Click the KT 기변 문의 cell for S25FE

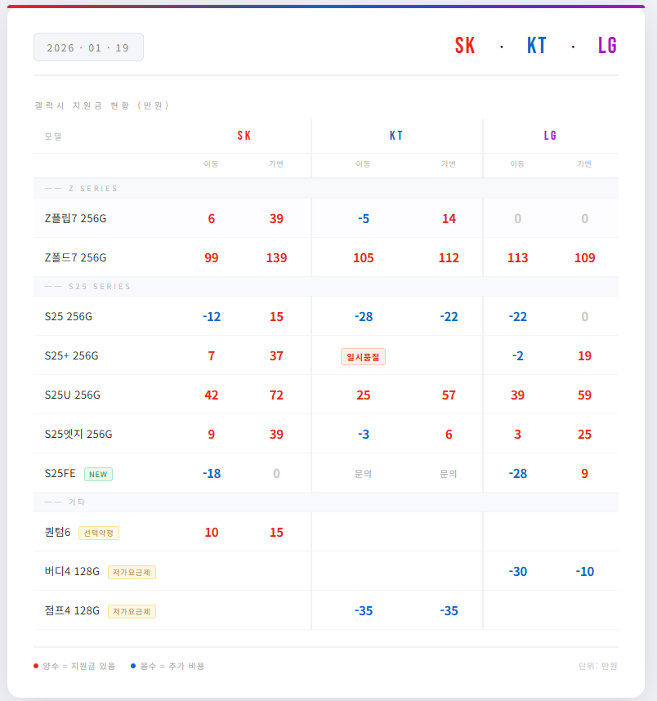click(x=449, y=474)
